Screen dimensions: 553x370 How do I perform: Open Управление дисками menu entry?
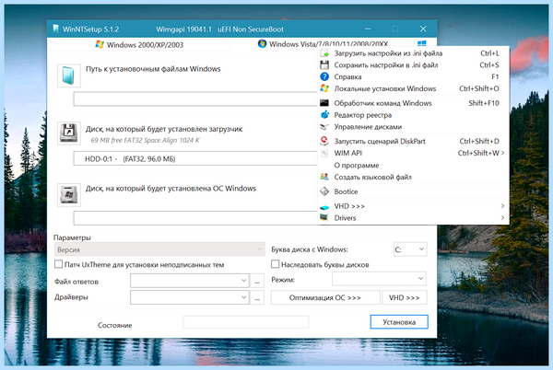point(413,127)
